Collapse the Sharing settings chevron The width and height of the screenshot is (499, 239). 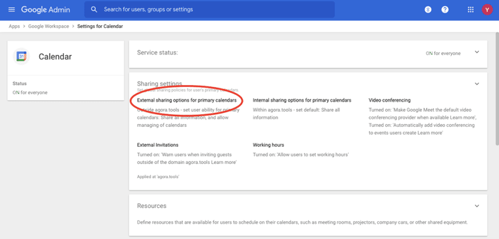[x=476, y=84]
